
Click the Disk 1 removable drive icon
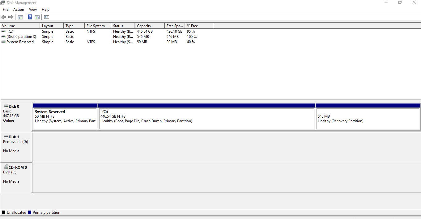click(6, 137)
